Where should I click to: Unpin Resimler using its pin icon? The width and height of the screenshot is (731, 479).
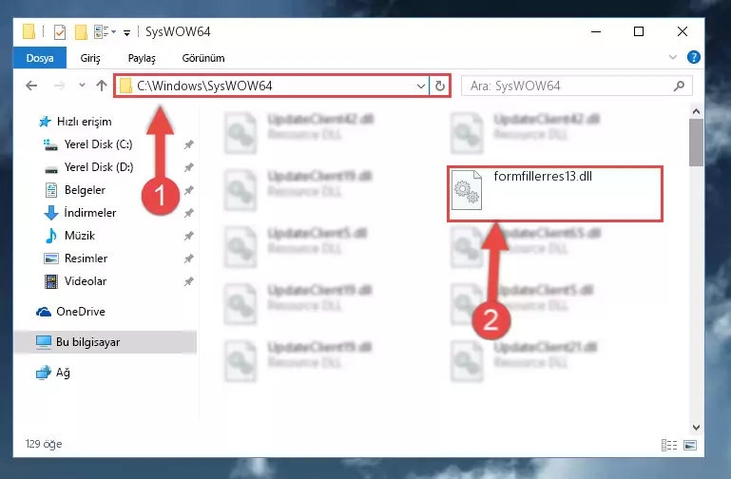(189, 259)
